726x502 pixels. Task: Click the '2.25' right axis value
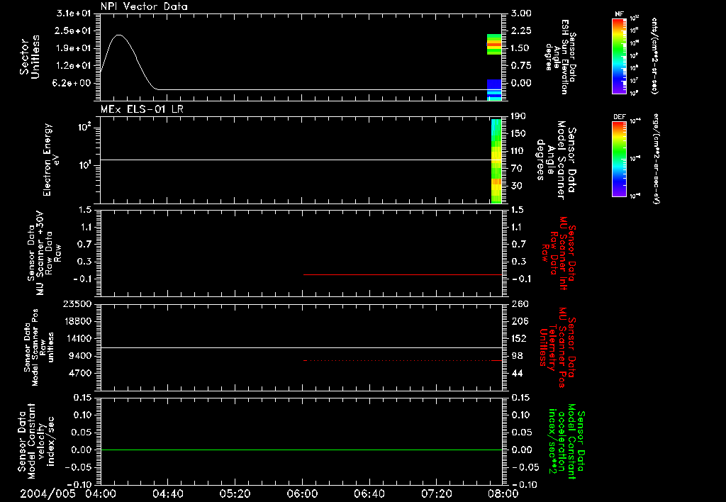click(521, 30)
